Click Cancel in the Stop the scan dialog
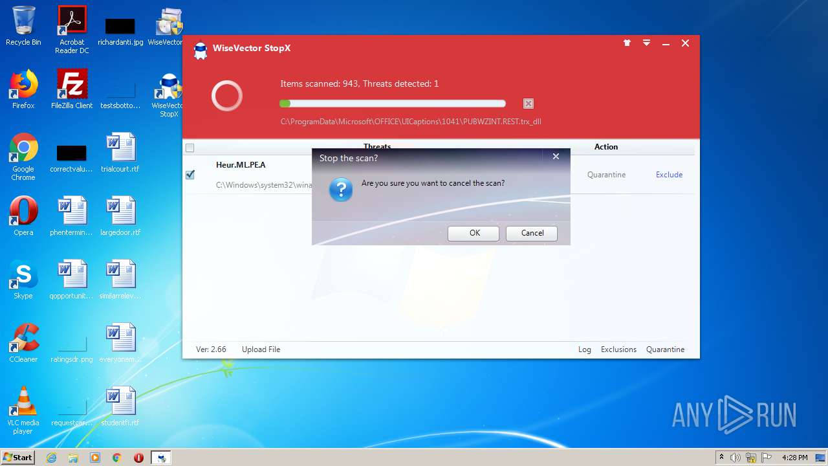 (x=531, y=233)
